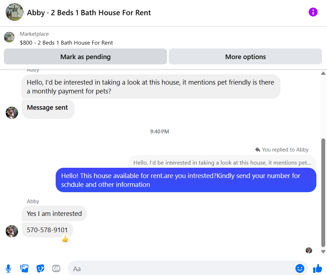Image resolution: width=327 pixels, height=275 pixels.
Task: Open the GIF picker
Action: click(56, 269)
